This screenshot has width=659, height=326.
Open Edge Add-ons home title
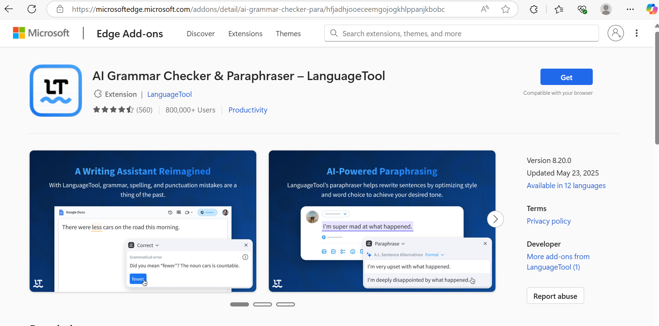pos(130,34)
